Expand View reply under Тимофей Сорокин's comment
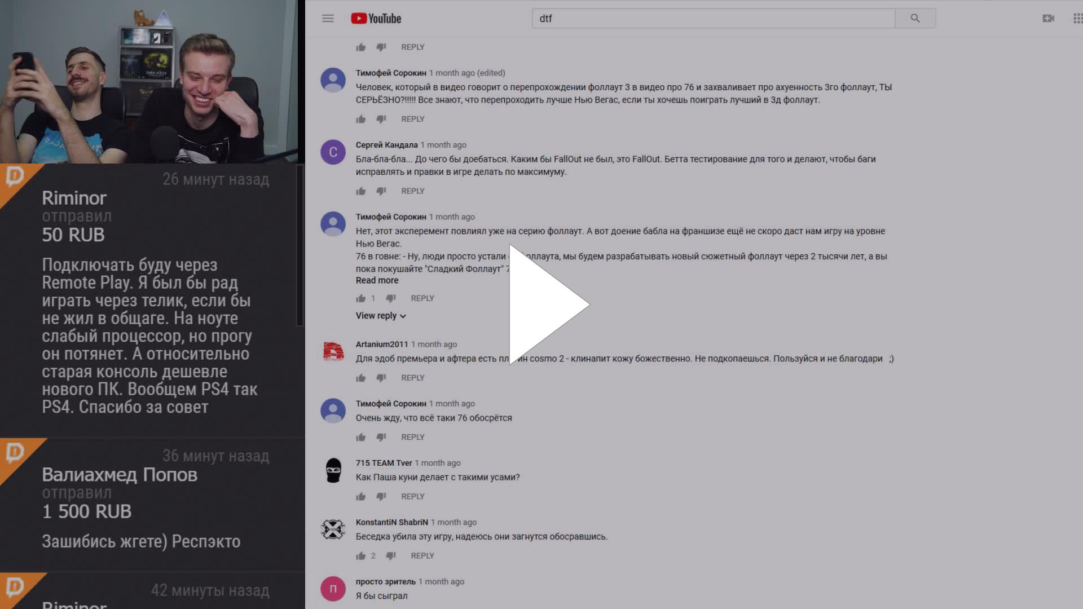This screenshot has height=609, width=1083. click(x=381, y=316)
